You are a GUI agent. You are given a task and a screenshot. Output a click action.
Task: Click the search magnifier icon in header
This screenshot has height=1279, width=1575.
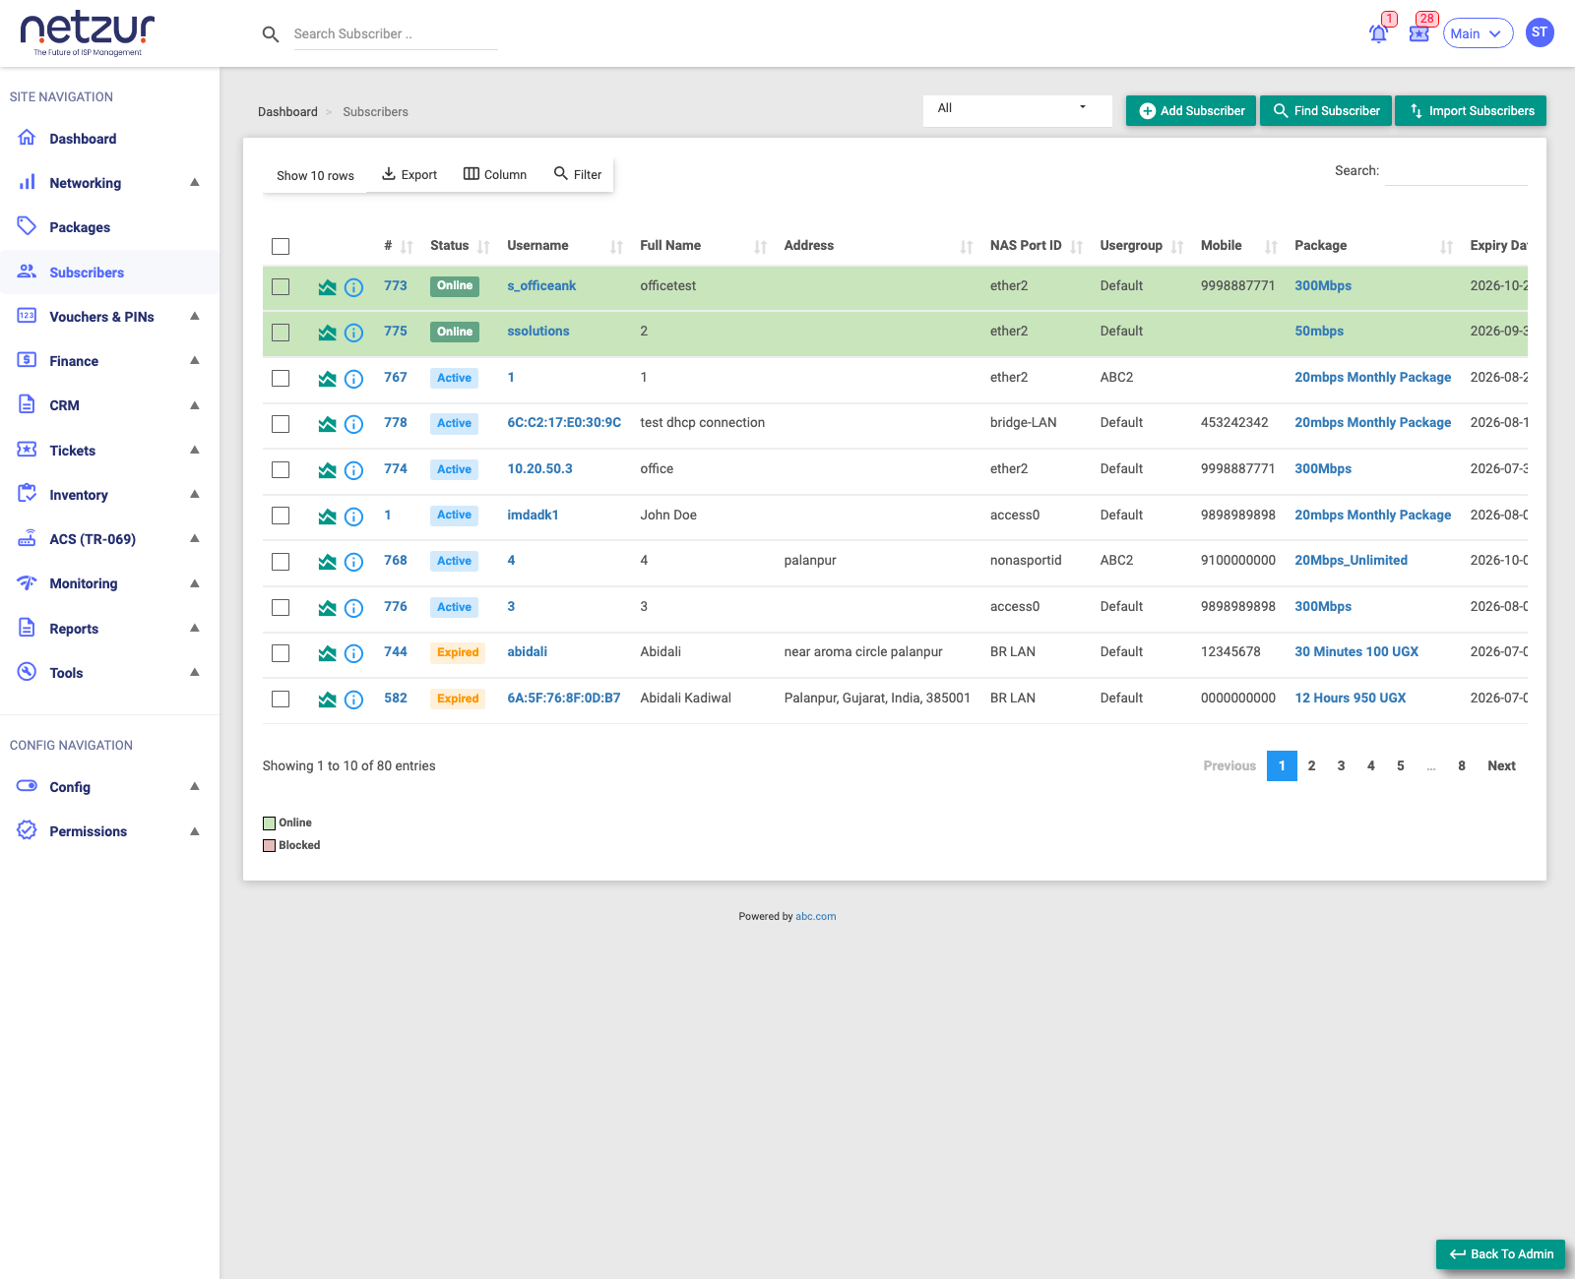[x=271, y=34]
